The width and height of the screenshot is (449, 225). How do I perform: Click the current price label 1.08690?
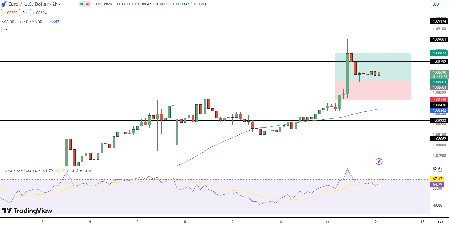pos(439,72)
